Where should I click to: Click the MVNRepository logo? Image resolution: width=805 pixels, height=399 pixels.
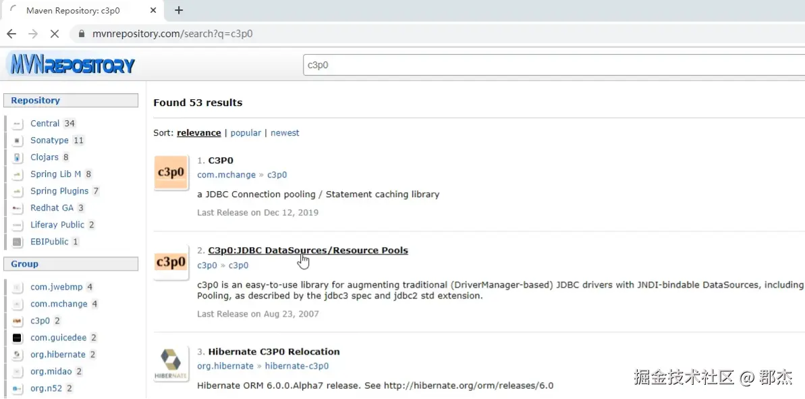pyautogui.click(x=71, y=65)
